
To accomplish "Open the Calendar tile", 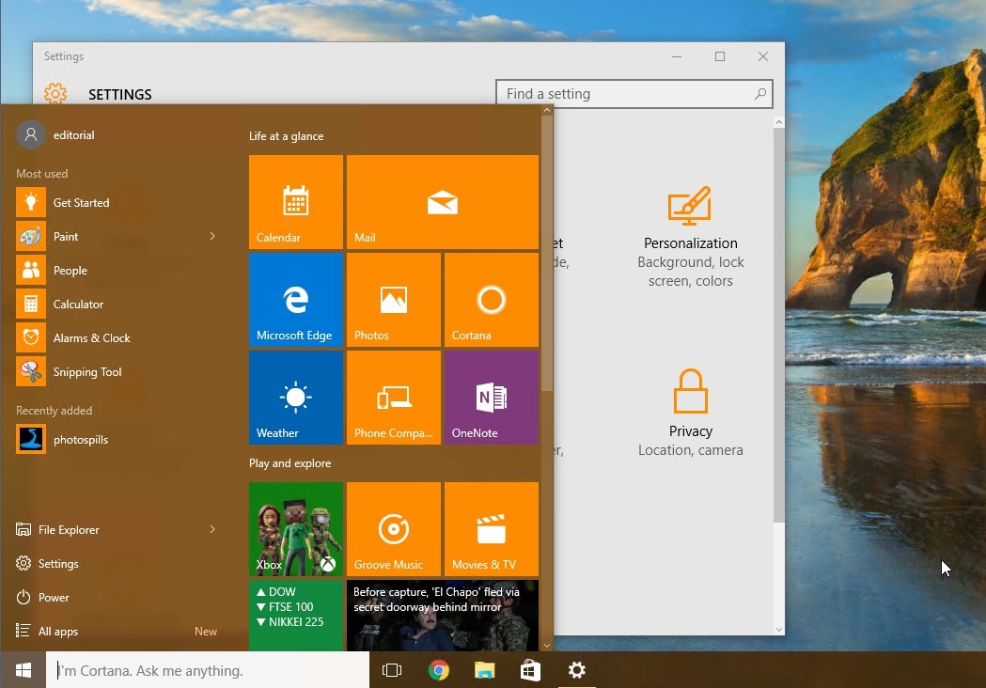I will 296,202.
